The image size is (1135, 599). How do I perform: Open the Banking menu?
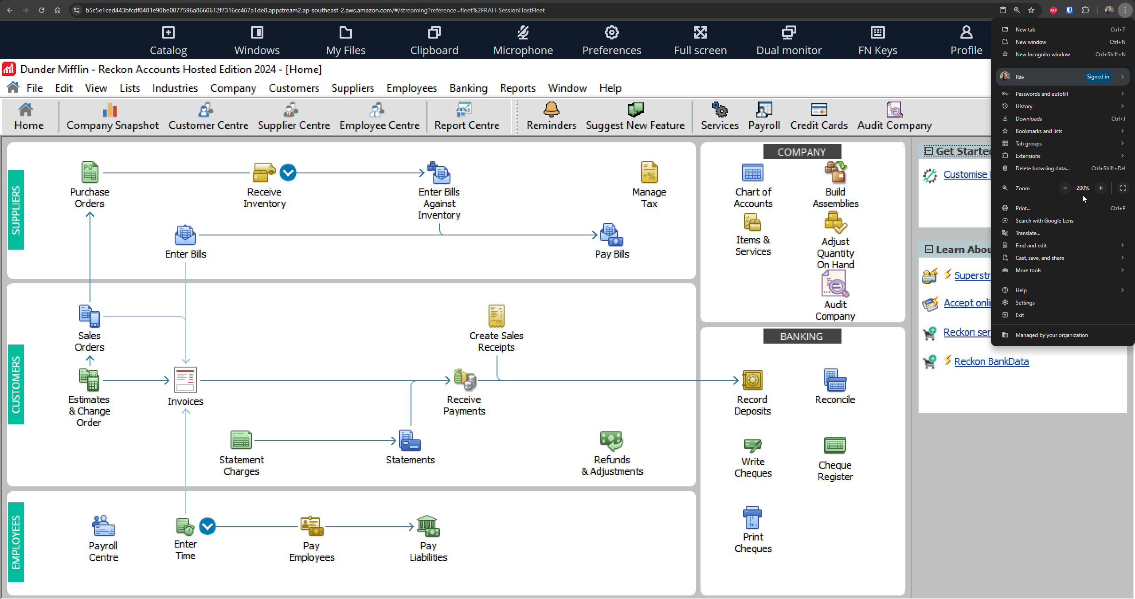(x=468, y=88)
